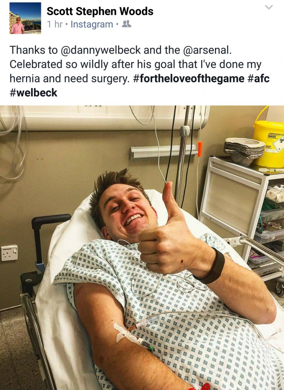Open the Instagram source link
284x390 pixels.
tap(92, 24)
